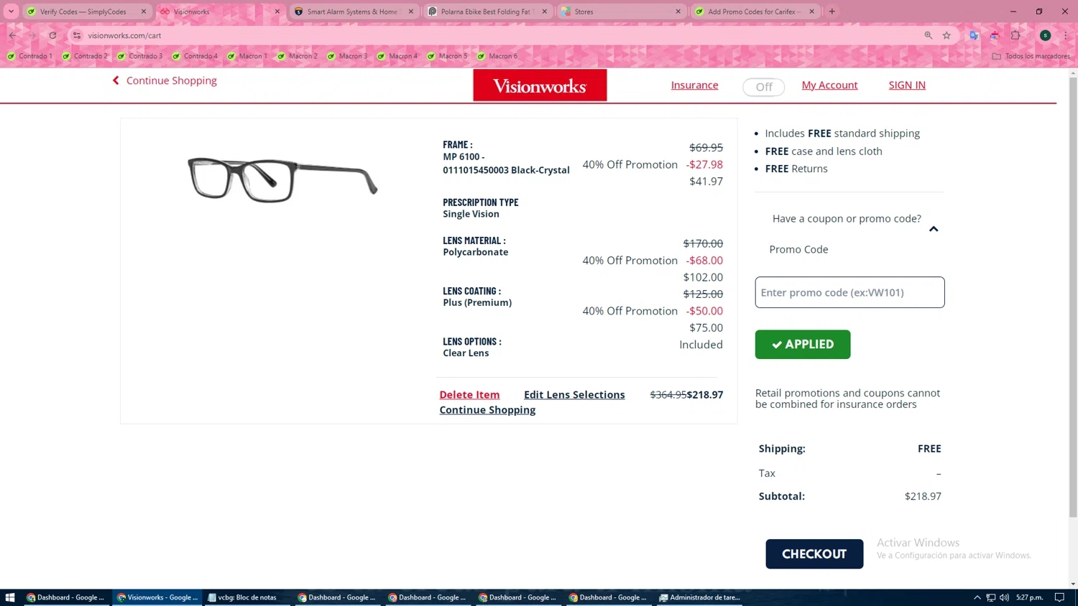Viewport: 1078px width, 606px height.
Task: Click Edit Lens Selections link
Action: (574, 395)
